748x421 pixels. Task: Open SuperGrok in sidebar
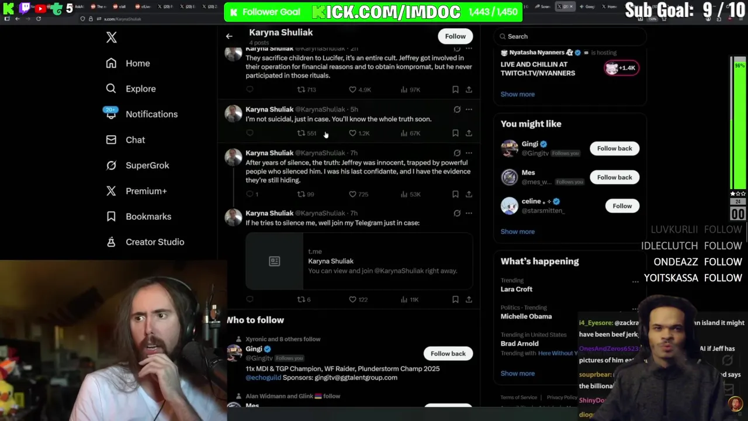click(137, 165)
